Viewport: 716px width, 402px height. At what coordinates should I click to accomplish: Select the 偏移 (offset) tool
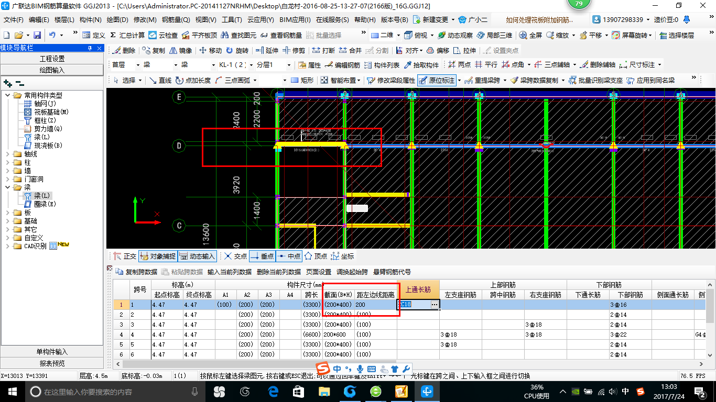pos(438,51)
